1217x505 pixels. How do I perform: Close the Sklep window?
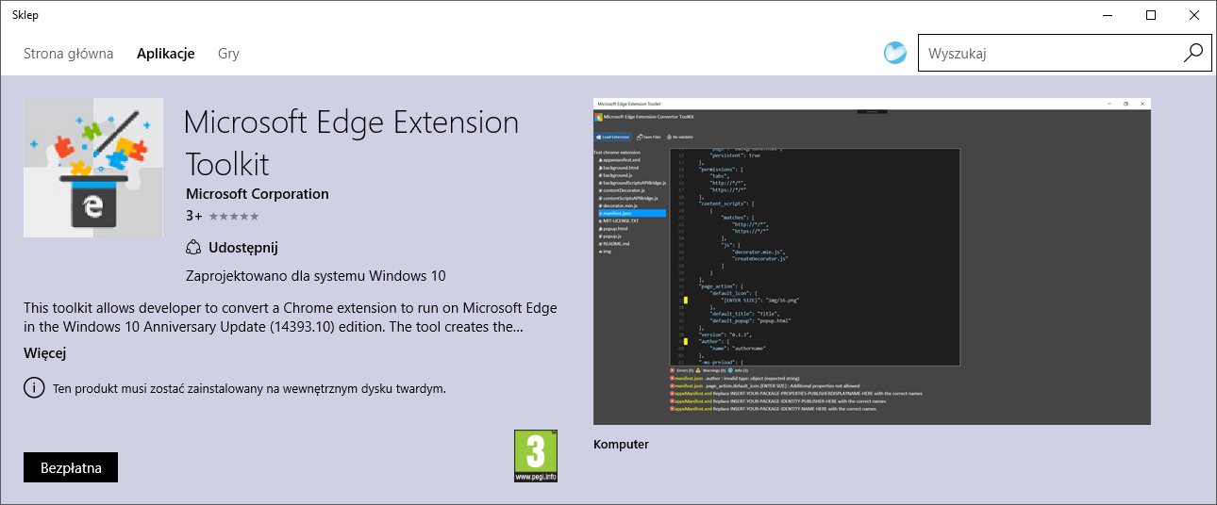[1194, 14]
